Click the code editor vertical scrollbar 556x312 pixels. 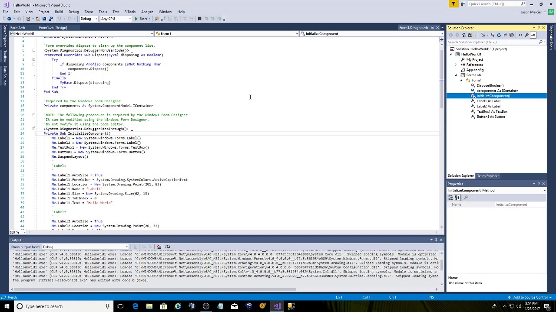(441, 78)
